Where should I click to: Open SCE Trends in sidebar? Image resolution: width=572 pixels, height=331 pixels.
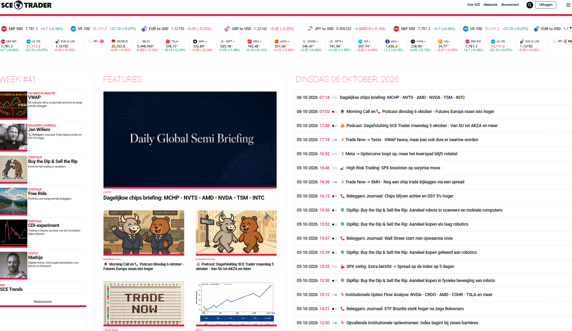click(x=11, y=289)
